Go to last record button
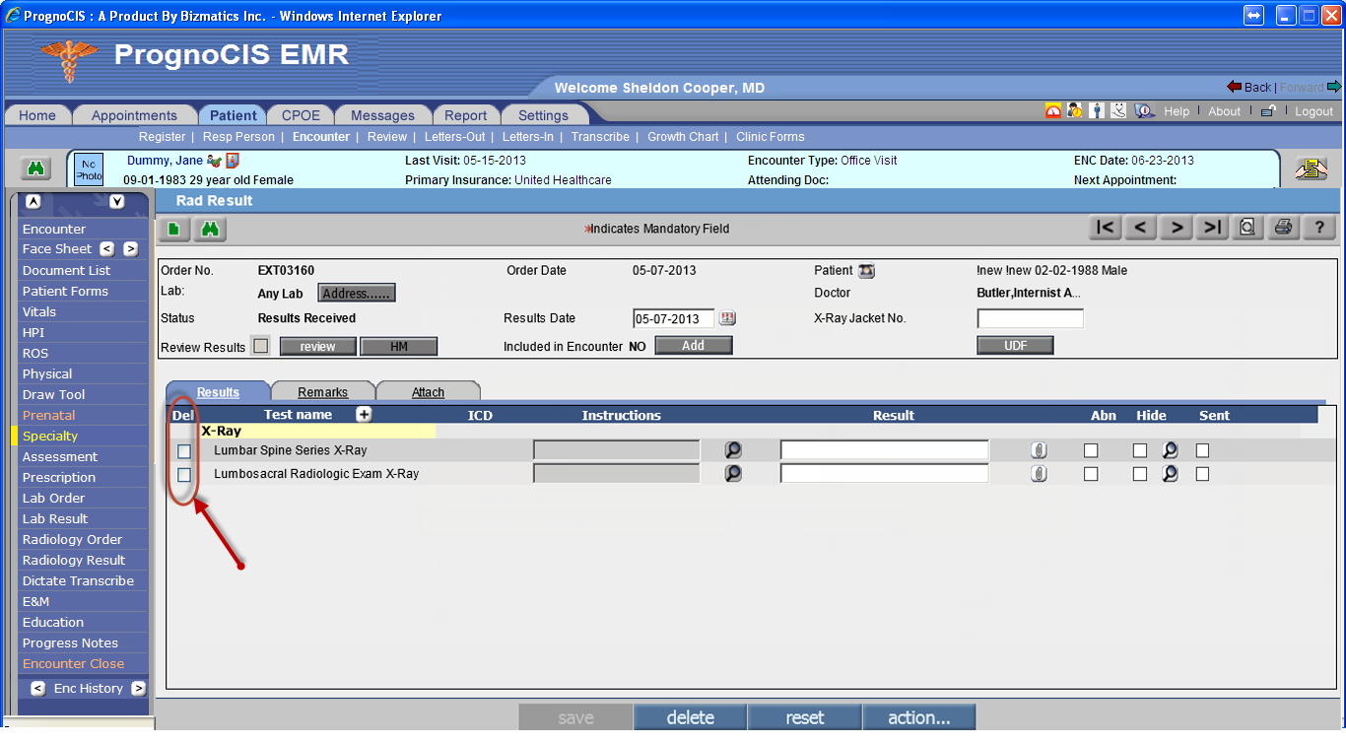 [1212, 228]
